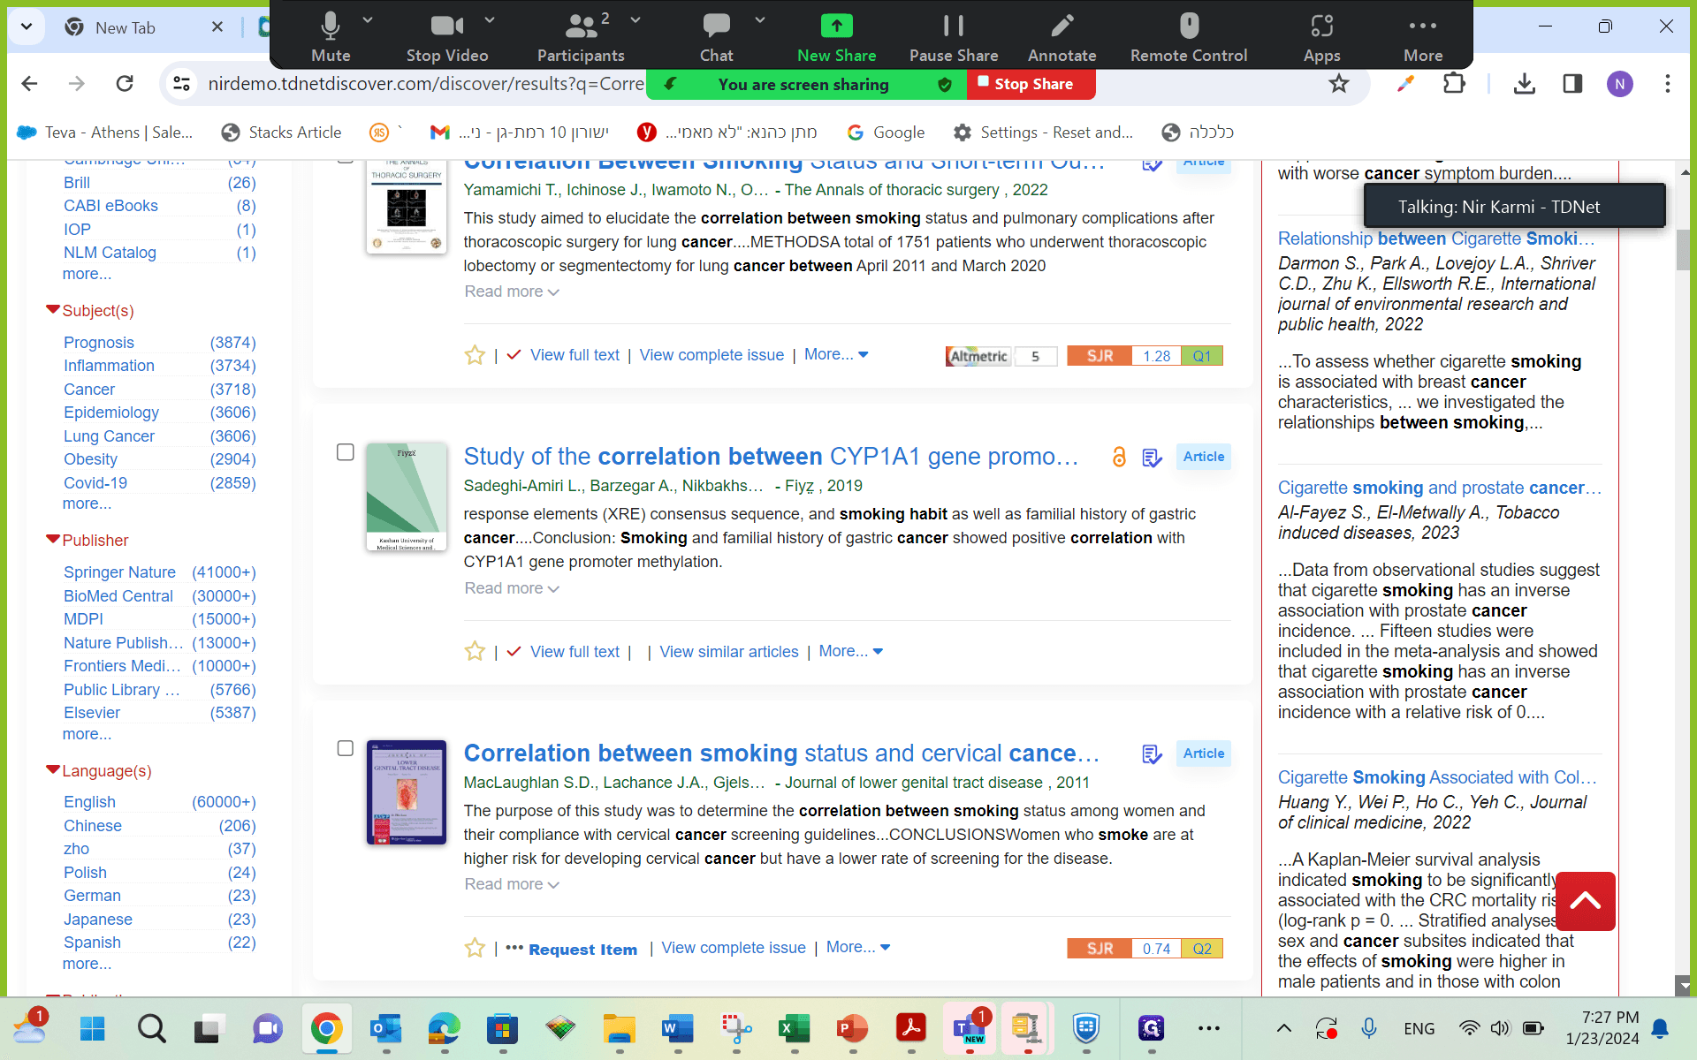Click the red scroll-to-top arrow button
The image size is (1697, 1060).
pos(1586,901)
